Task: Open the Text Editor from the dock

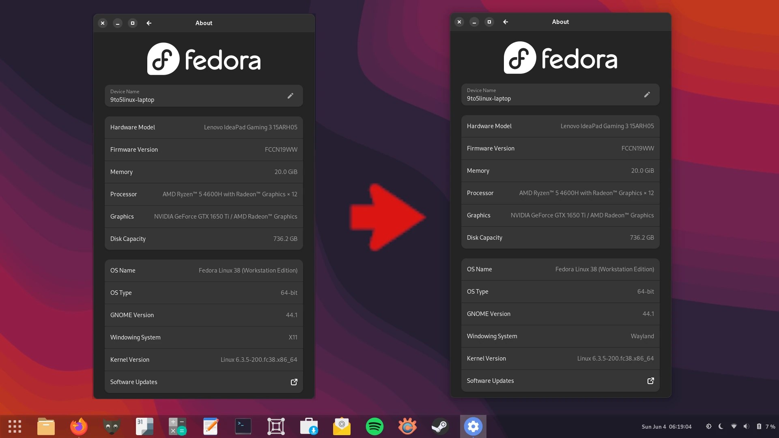Action: [210, 426]
